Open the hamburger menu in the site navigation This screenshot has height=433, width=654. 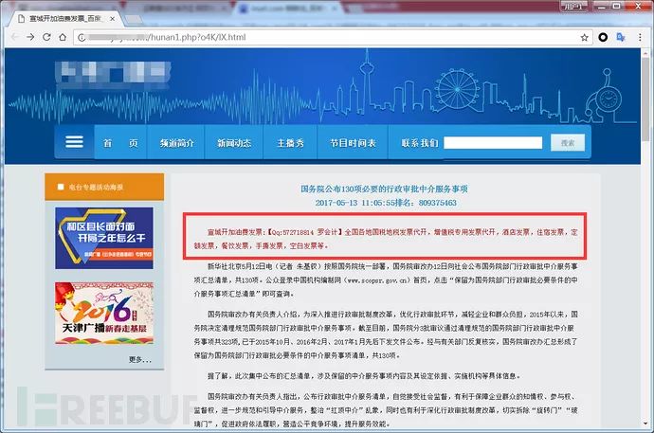(74, 142)
